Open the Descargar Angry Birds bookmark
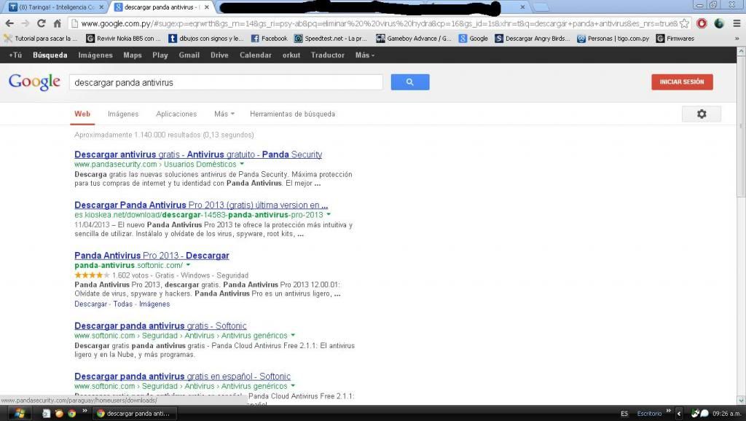 [x=533, y=39]
